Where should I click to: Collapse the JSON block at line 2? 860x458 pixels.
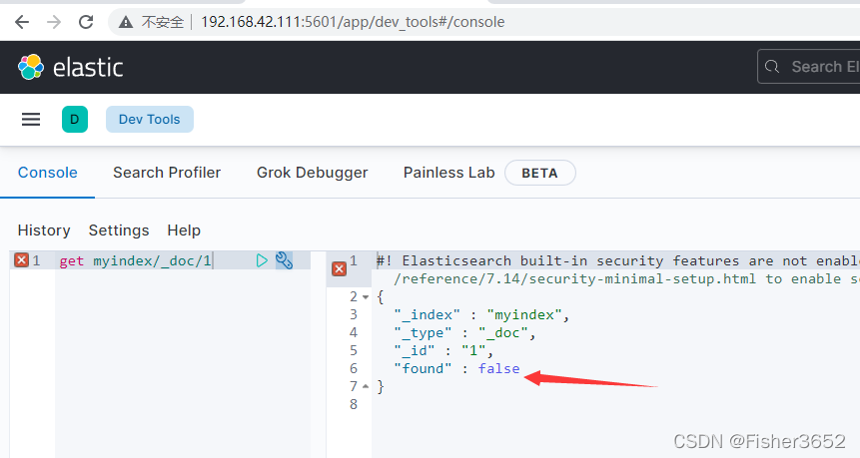coord(366,297)
